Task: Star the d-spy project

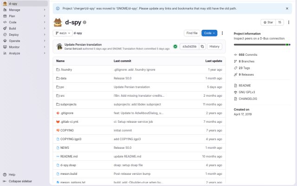Action: point(268,22)
